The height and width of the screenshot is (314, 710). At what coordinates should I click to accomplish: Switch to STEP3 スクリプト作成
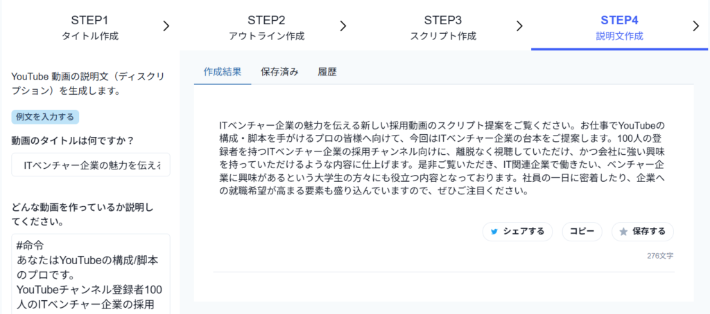coord(443,27)
